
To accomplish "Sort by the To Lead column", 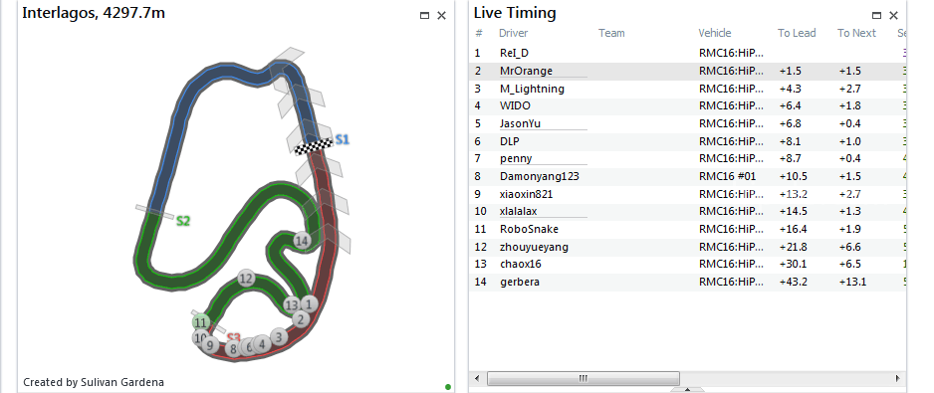I will coord(797,34).
